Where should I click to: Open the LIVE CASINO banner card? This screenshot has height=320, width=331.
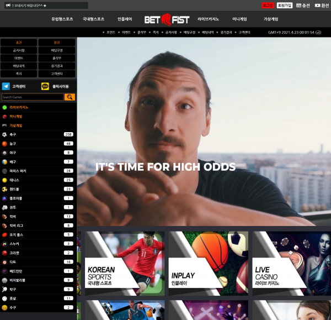(x=291, y=264)
